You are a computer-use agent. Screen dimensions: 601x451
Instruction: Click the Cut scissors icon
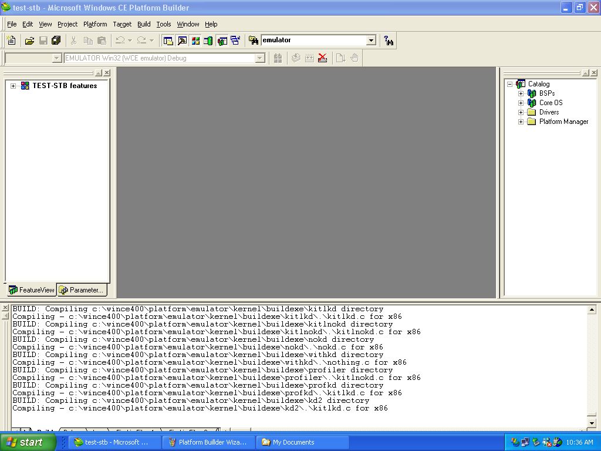[73, 41]
